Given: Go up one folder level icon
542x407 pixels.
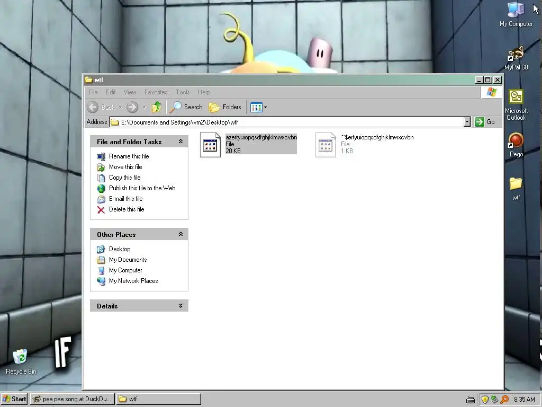Looking at the screenshot, I should coord(157,107).
